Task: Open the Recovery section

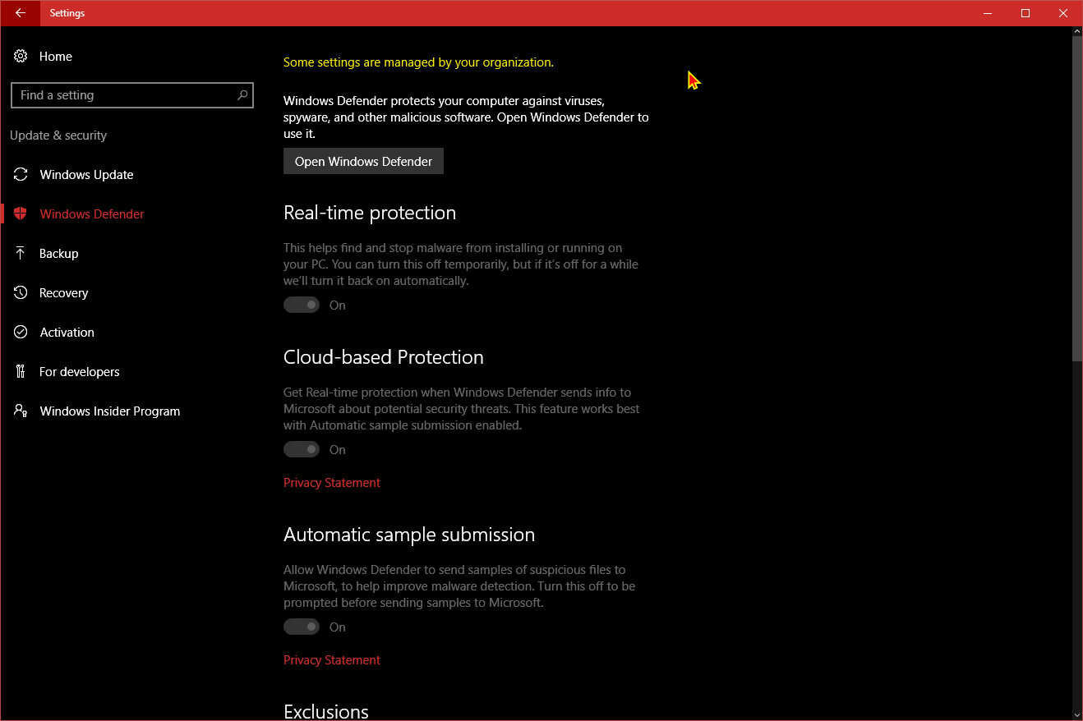Action: [x=63, y=293]
